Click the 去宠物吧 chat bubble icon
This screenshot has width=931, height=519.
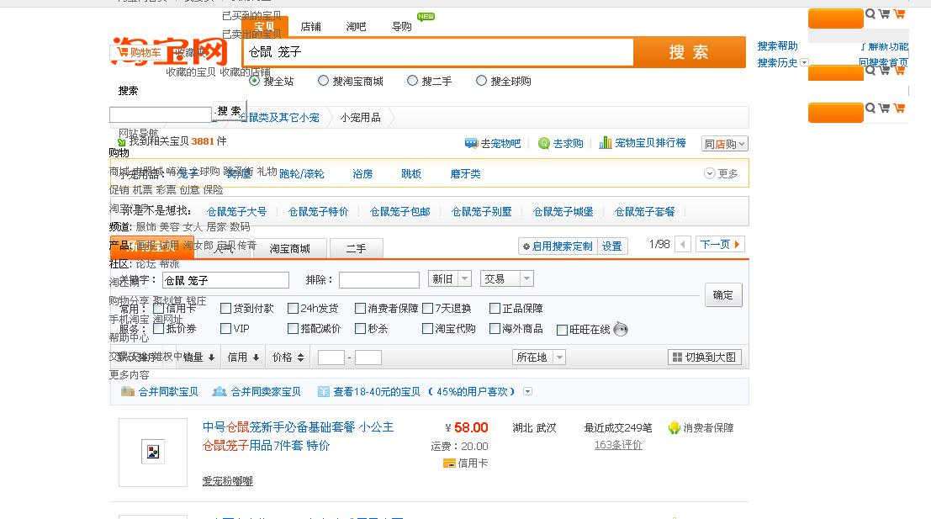point(471,143)
